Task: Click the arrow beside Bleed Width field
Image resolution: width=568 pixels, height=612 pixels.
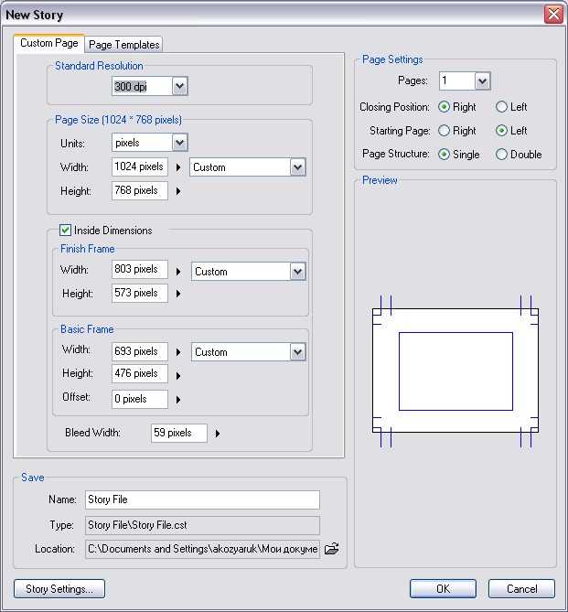Action: coord(217,434)
